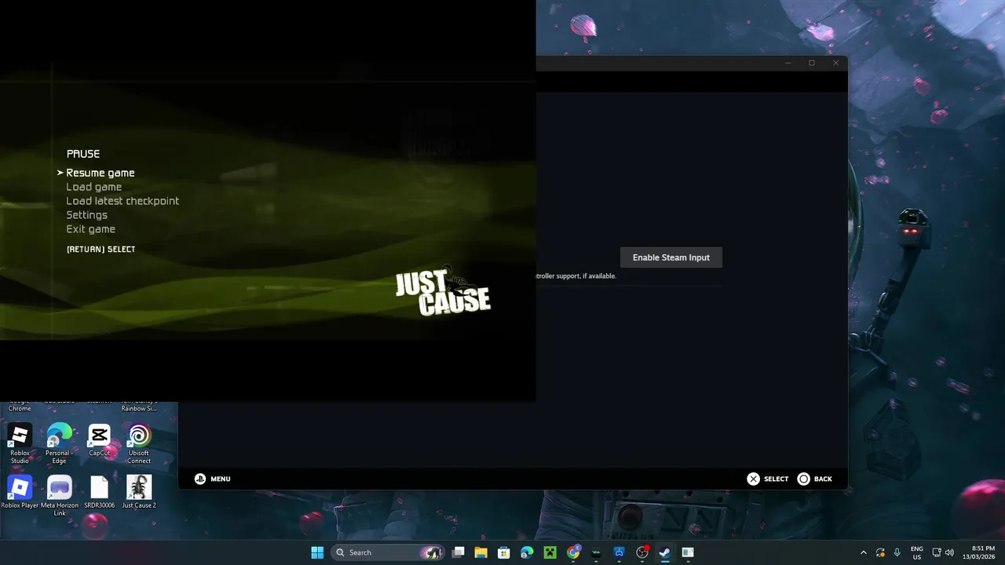
Task: Click the PlayStation MENU button in Steam window
Action: [213, 479]
